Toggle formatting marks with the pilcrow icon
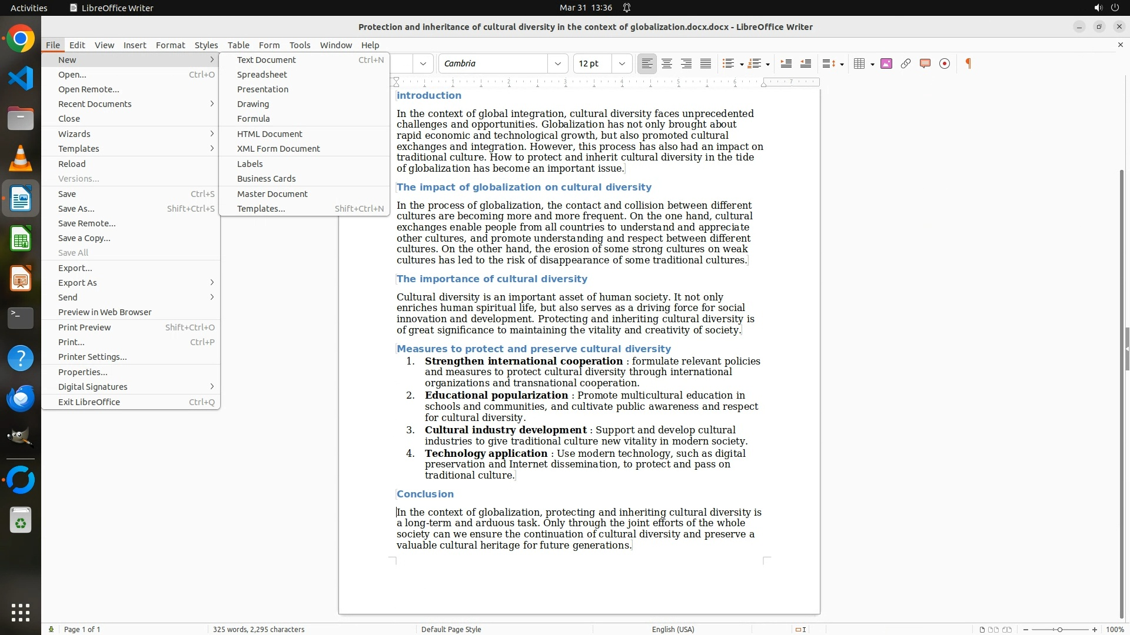Viewport: 1130px width, 635px height. point(968,63)
